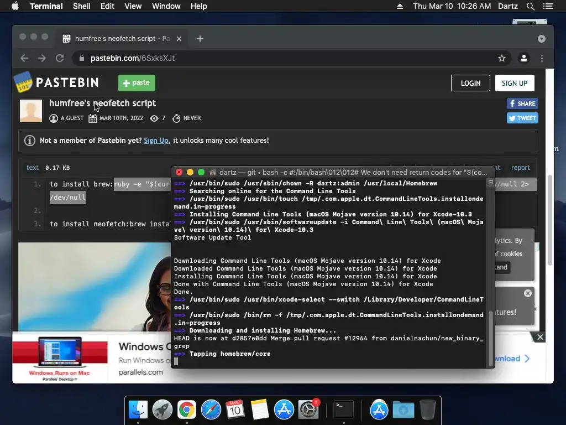Viewport: 566px width, 425px height.
Task: Click the green paste button
Action: point(137,83)
